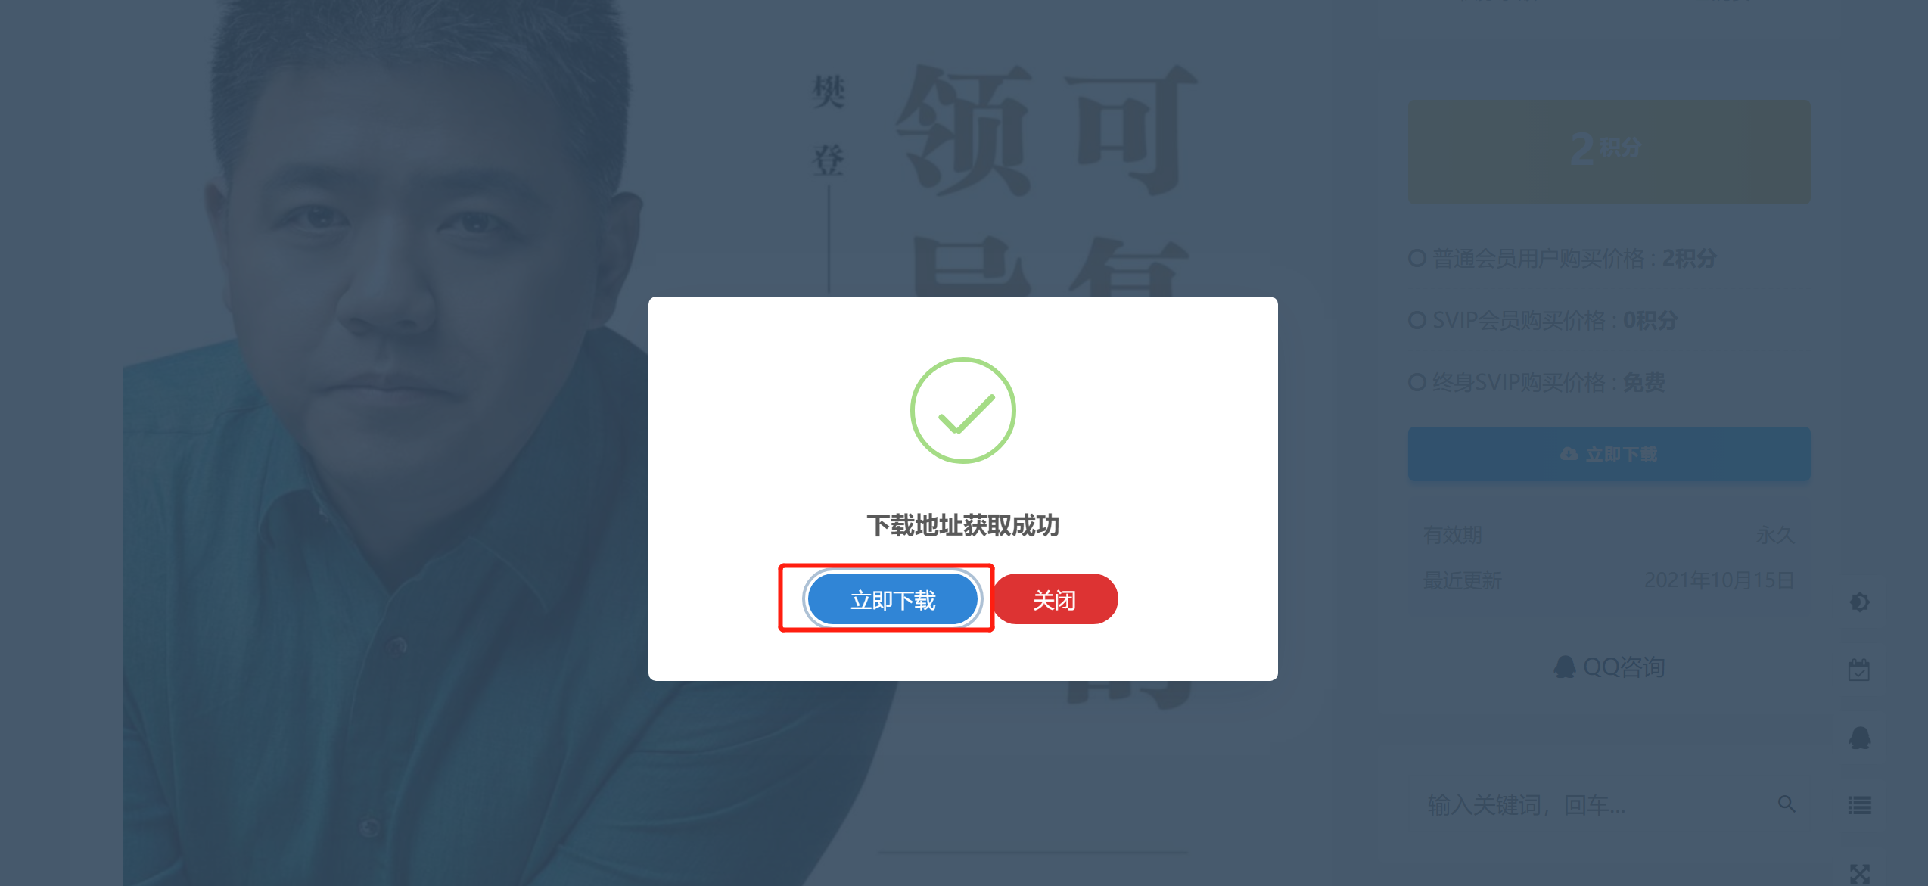The image size is (1928, 886).
Task: Click the penguin icon beside QQ咨询
Action: click(x=1565, y=667)
